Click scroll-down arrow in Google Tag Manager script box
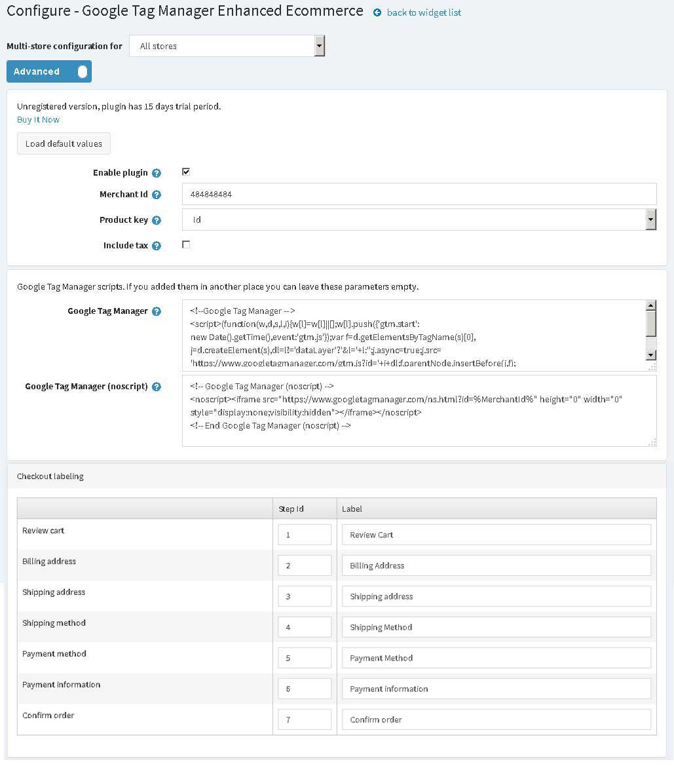The image size is (674, 766). click(x=650, y=355)
